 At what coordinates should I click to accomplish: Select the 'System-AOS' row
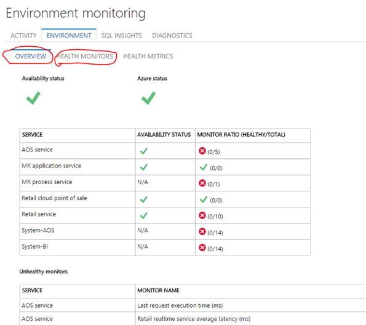click(x=165, y=231)
